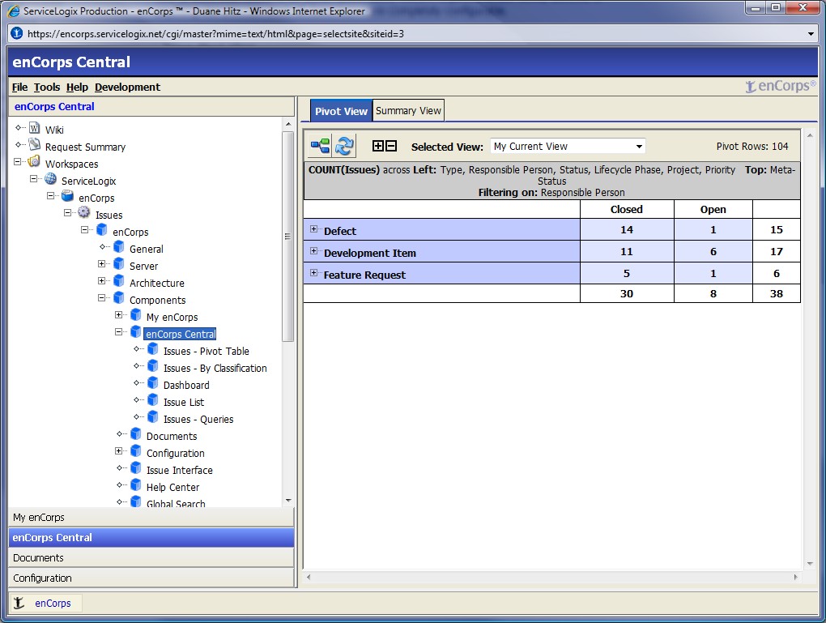This screenshot has width=826, height=623.
Task: Switch to the Summary View tab
Action: tap(408, 111)
